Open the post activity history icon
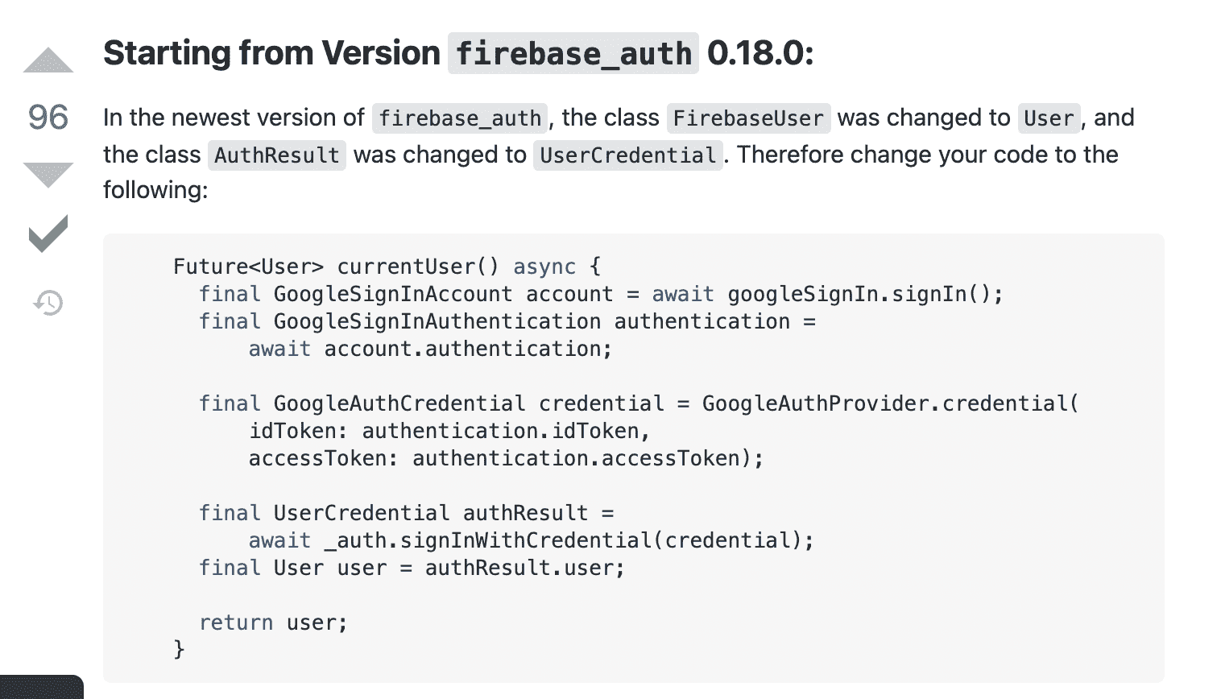This screenshot has height=699, width=1221. pyautogui.click(x=48, y=303)
